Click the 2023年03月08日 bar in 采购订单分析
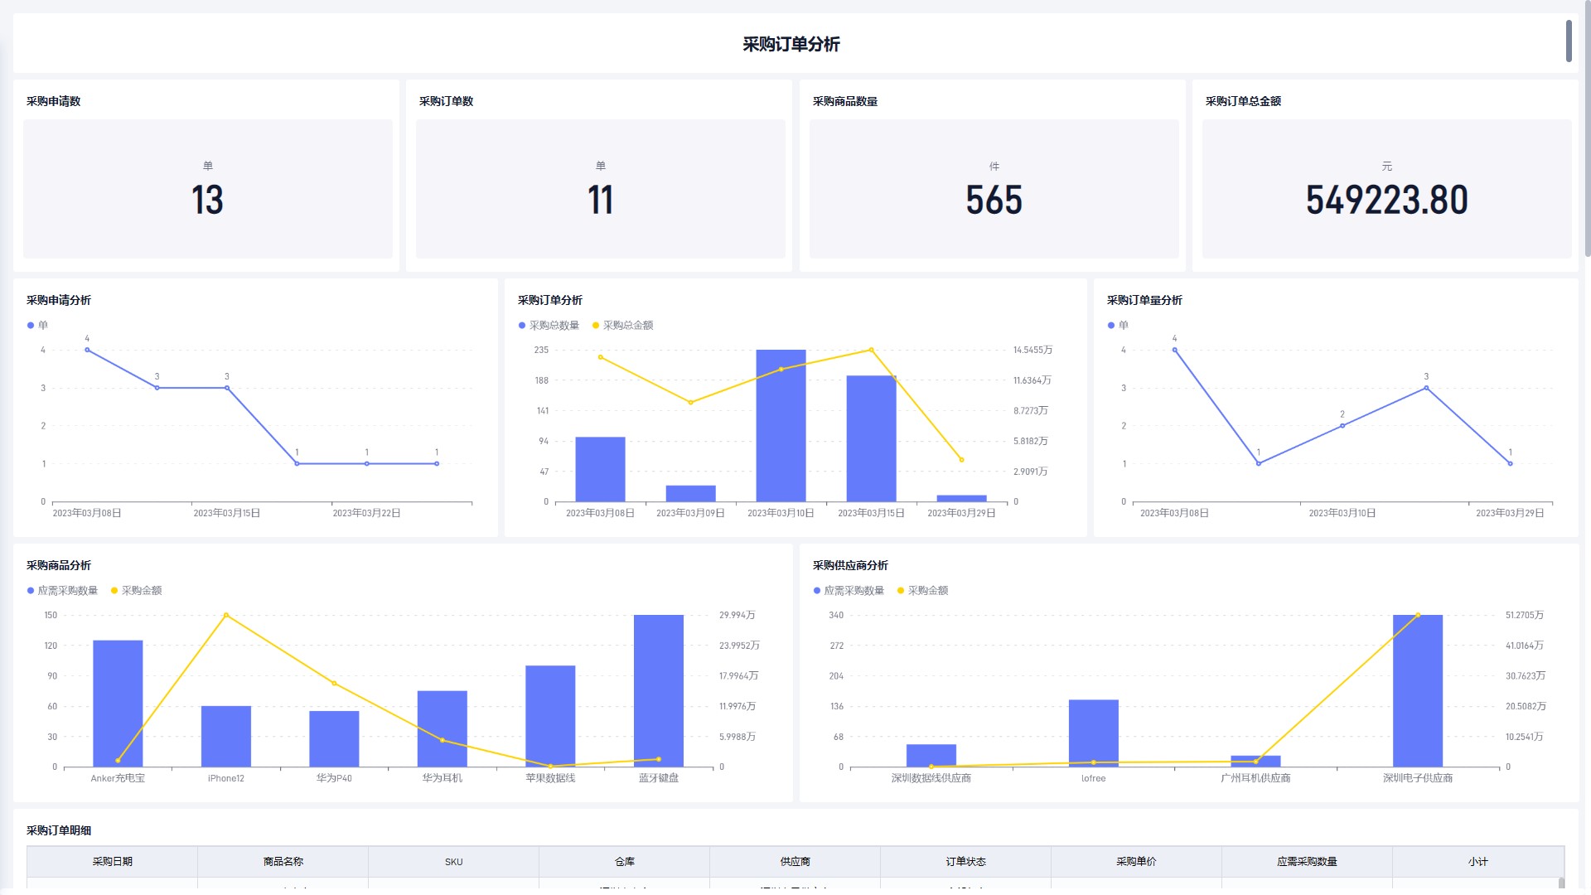The width and height of the screenshot is (1591, 895). pyautogui.click(x=600, y=469)
